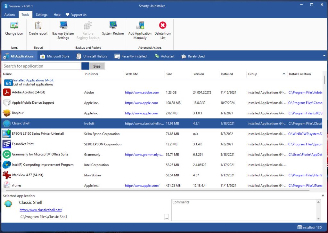Open the classicshell.net link in details panel
The width and height of the screenshot is (328, 233).
click(x=41, y=210)
